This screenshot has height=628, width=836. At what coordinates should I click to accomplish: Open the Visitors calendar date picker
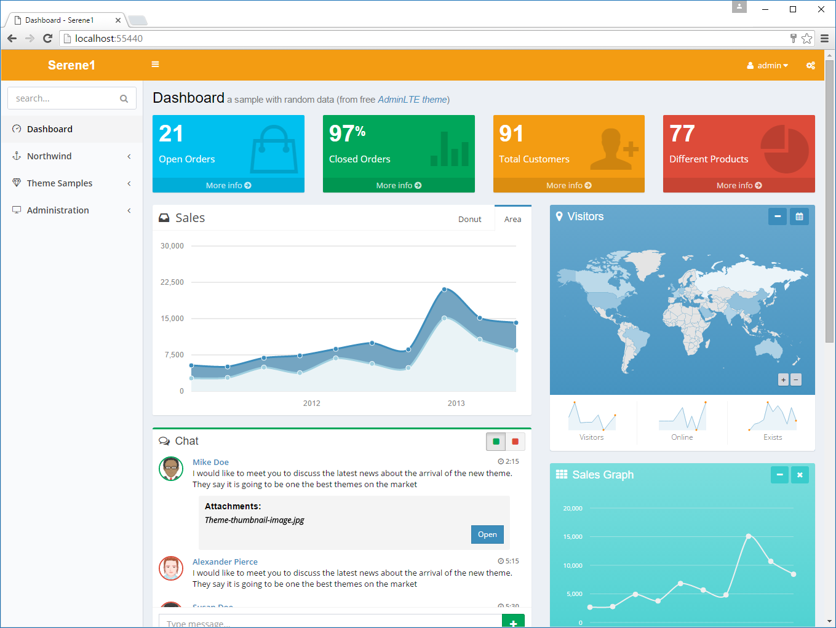799,217
